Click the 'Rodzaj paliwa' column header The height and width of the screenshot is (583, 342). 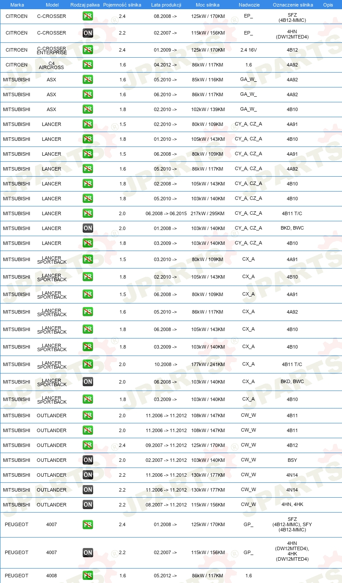tap(85, 5)
